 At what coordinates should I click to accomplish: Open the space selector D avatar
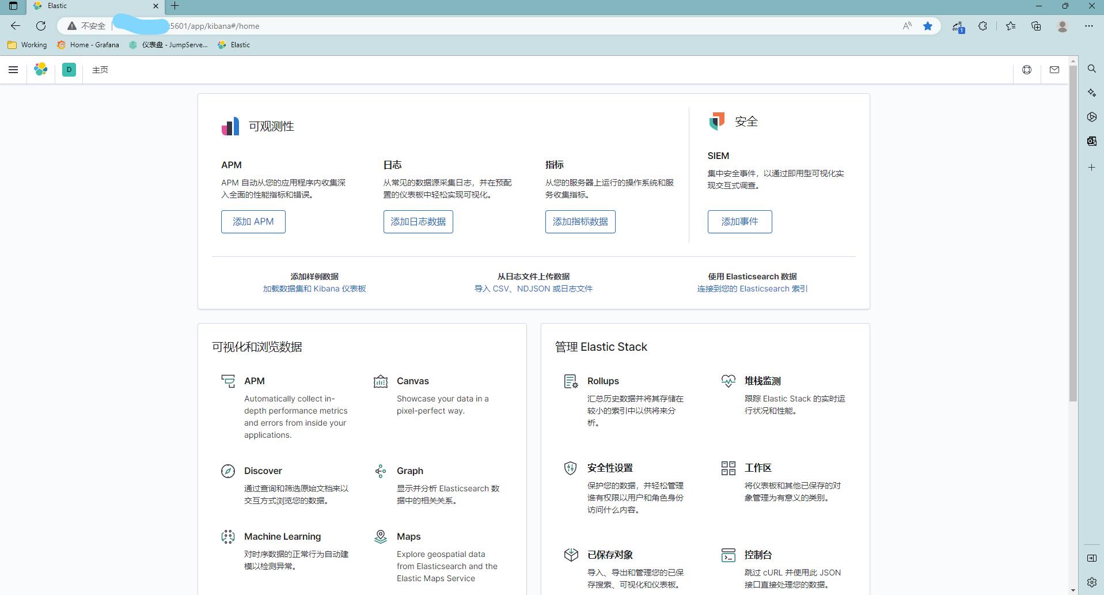coord(69,70)
